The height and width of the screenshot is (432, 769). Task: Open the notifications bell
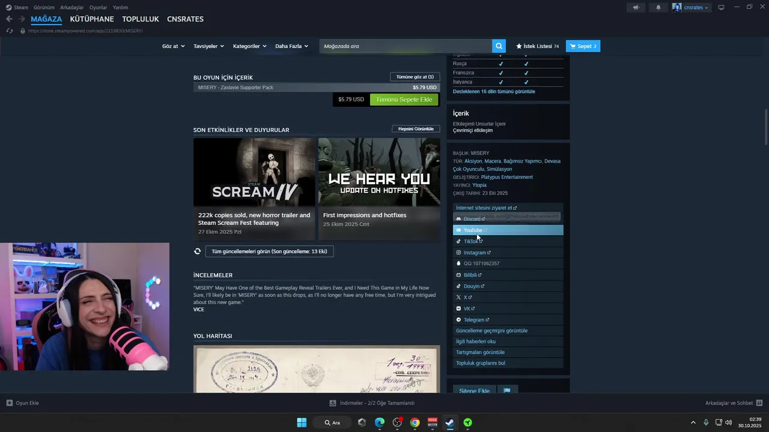point(658,7)
